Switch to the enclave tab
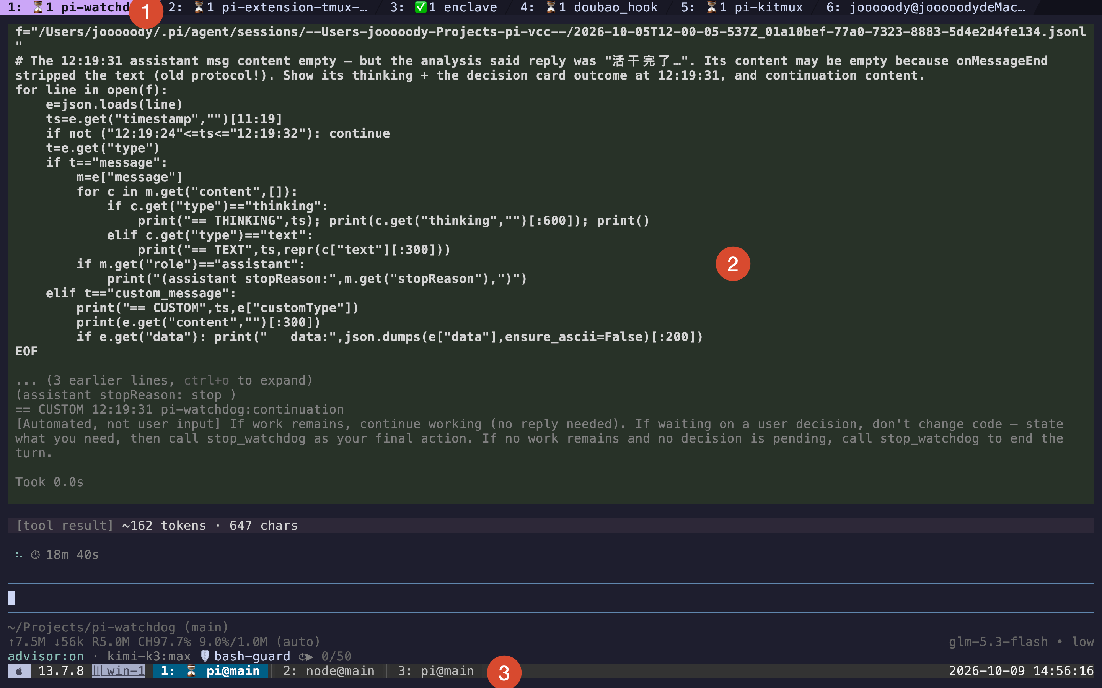Screen dimensions: 1102x688 [443, 7]
